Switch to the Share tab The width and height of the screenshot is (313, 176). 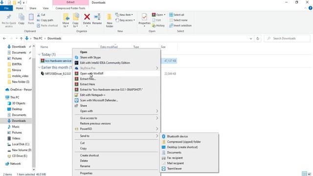[33, 8]
